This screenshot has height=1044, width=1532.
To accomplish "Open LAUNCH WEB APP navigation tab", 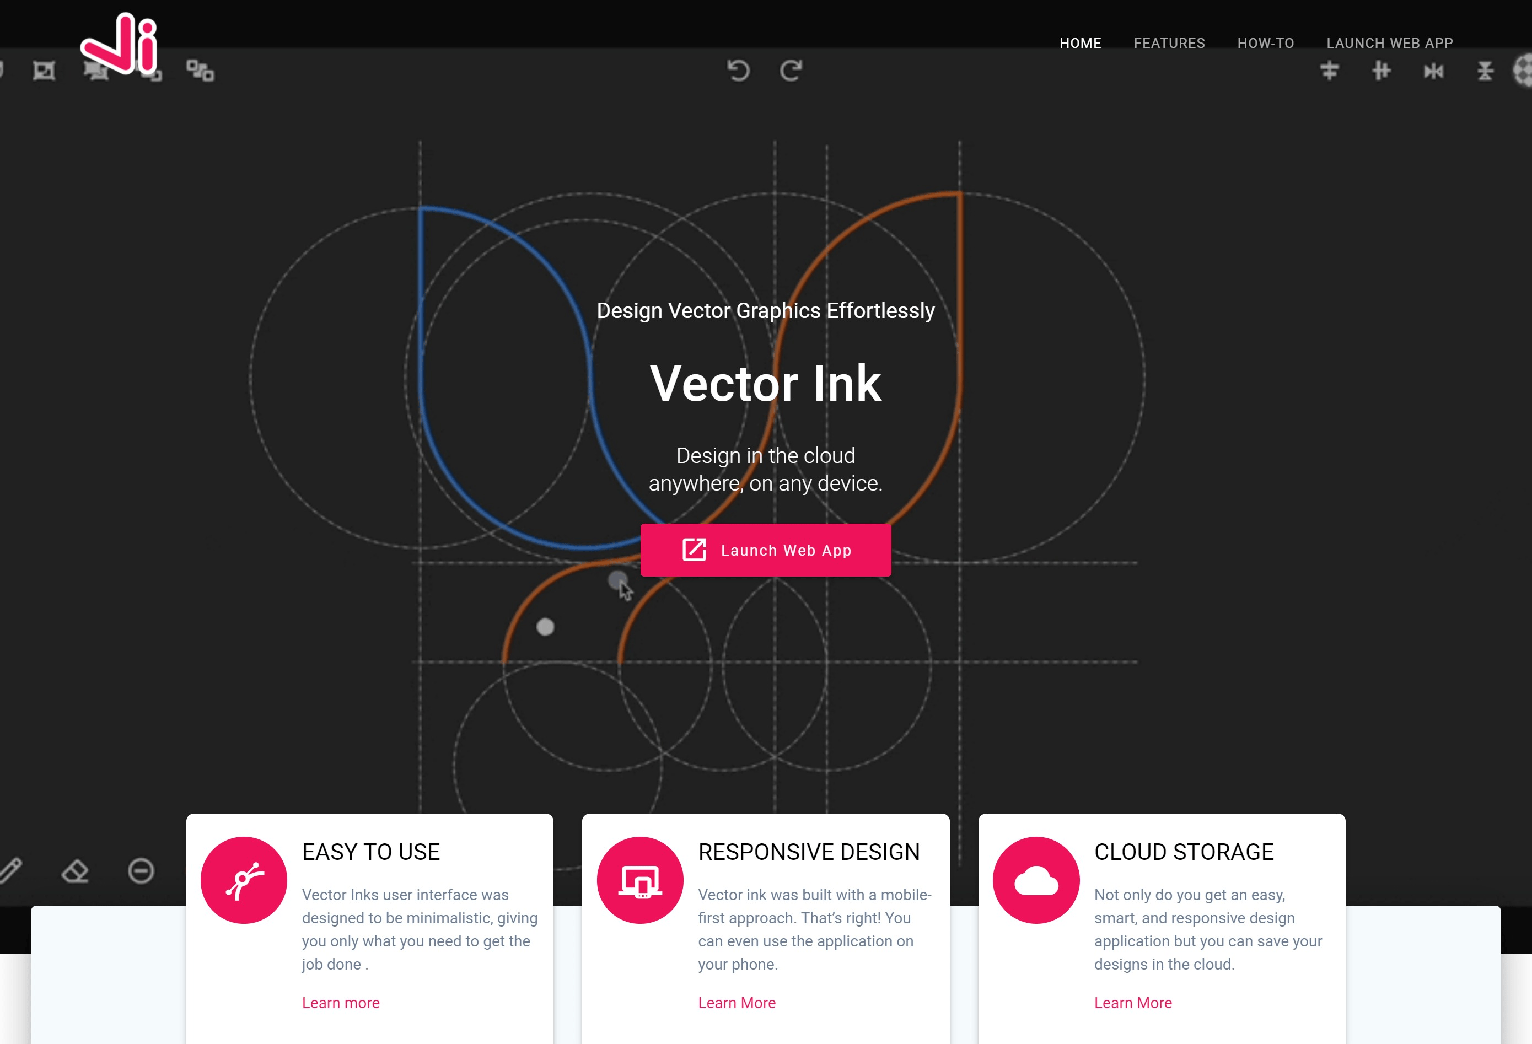I will click(1391, 43).
